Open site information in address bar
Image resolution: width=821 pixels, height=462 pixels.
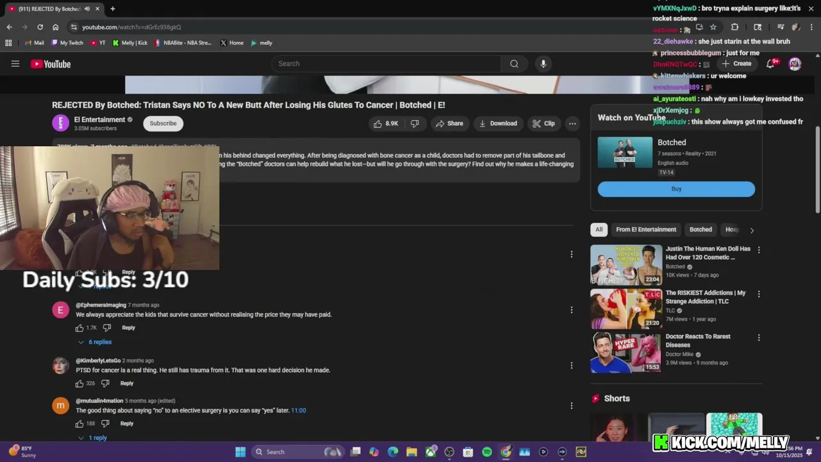tap(74, 27)
